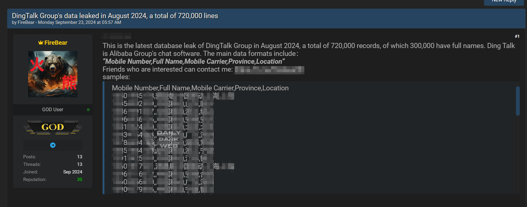Open FireBear's bear avatar image
527x207 pixels.
[x=53, y=74]
